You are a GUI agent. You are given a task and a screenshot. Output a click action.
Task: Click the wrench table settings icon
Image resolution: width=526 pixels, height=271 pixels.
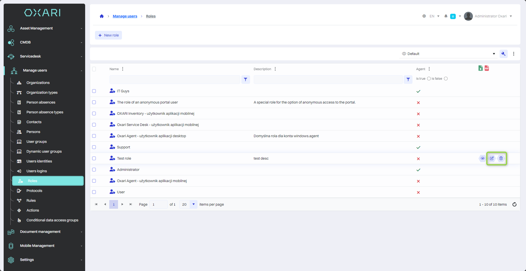click(x=504, y=54)
